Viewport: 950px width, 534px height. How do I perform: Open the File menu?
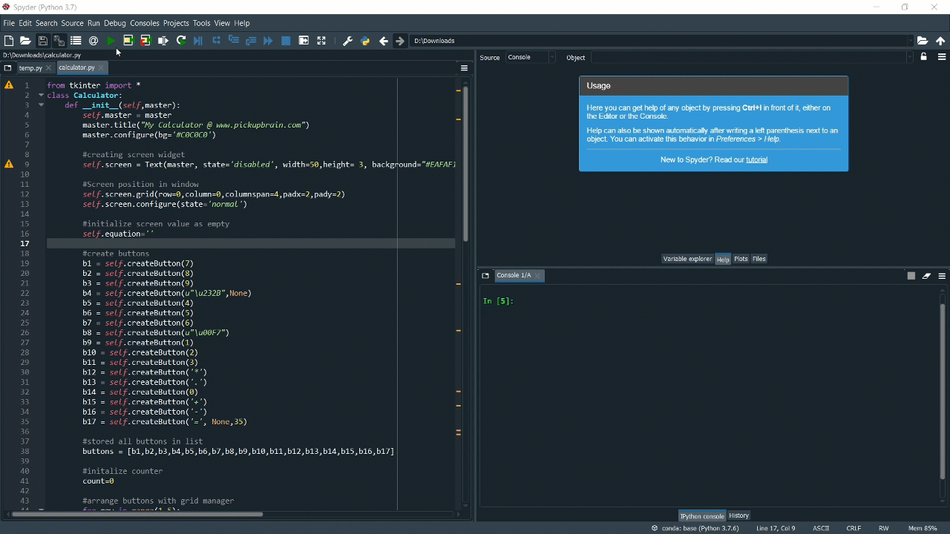pos(9,23)
